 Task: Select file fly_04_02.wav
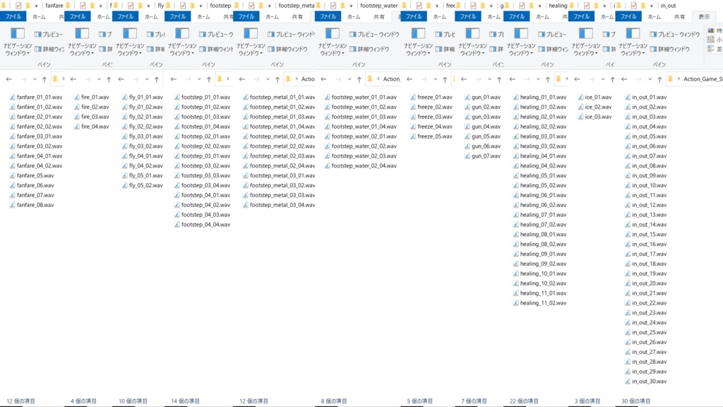pos(143,165)
